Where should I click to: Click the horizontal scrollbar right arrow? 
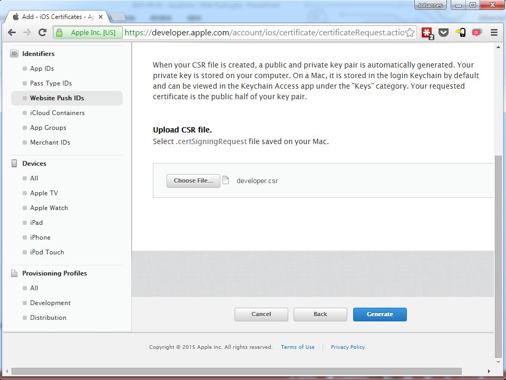point(489,371)
